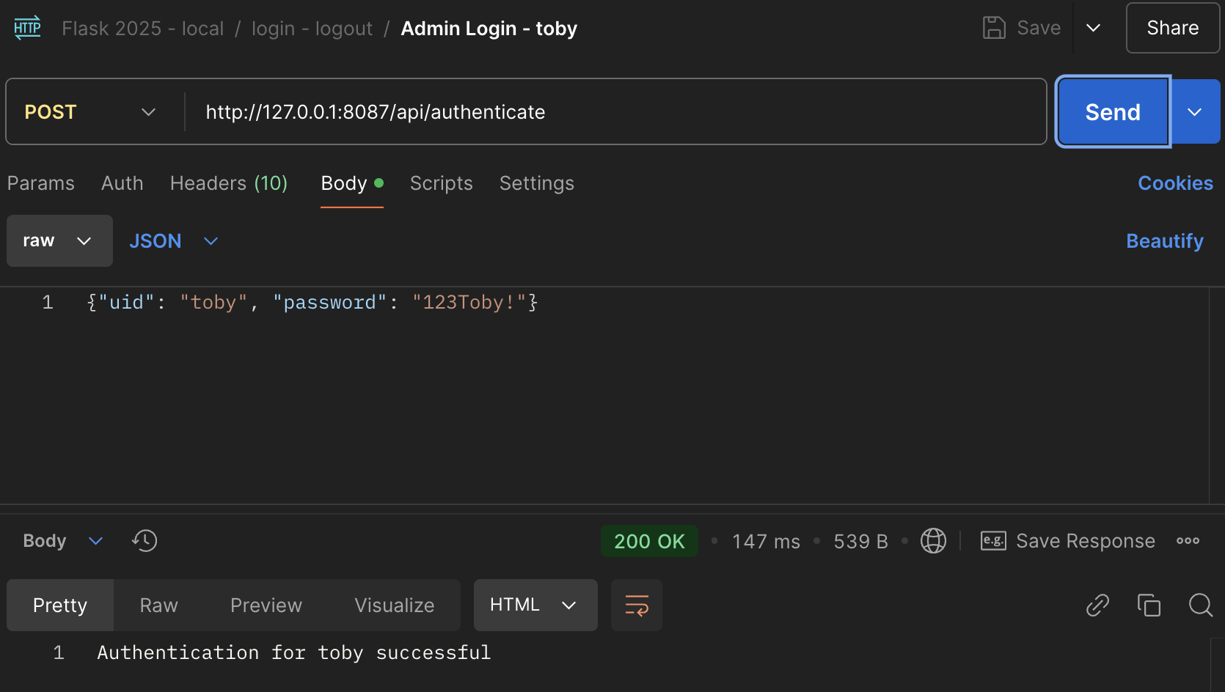Open the more-options ellipsis in response bar
This screenshot has height=692, width=1225.
click(1187, 540)
